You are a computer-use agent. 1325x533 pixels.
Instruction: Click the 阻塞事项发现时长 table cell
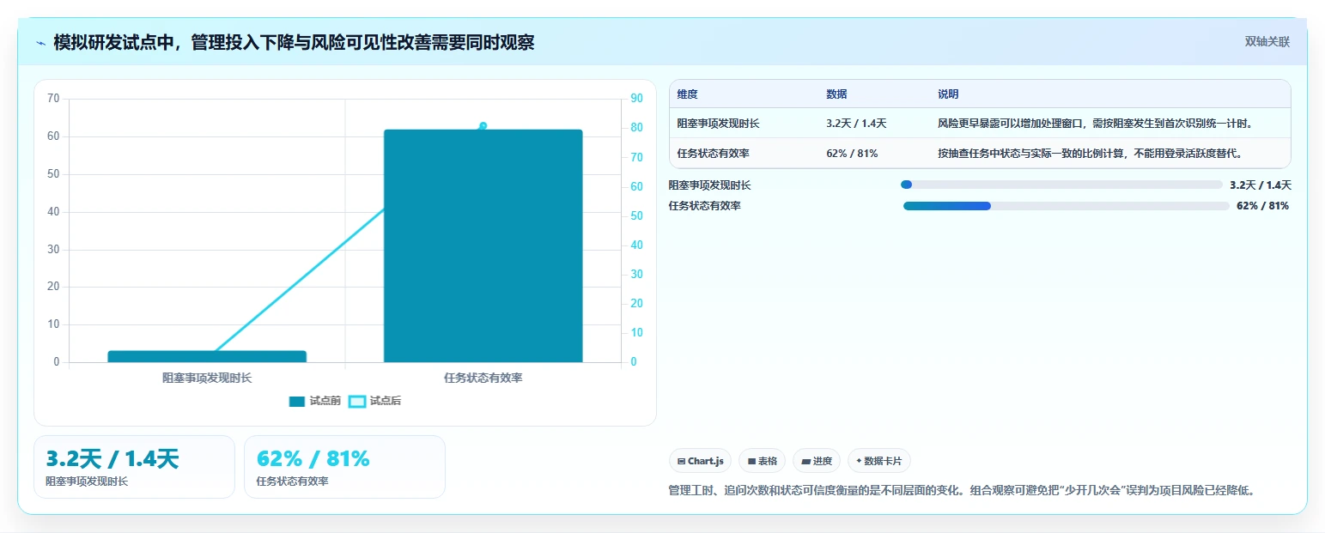click(718, 124)
